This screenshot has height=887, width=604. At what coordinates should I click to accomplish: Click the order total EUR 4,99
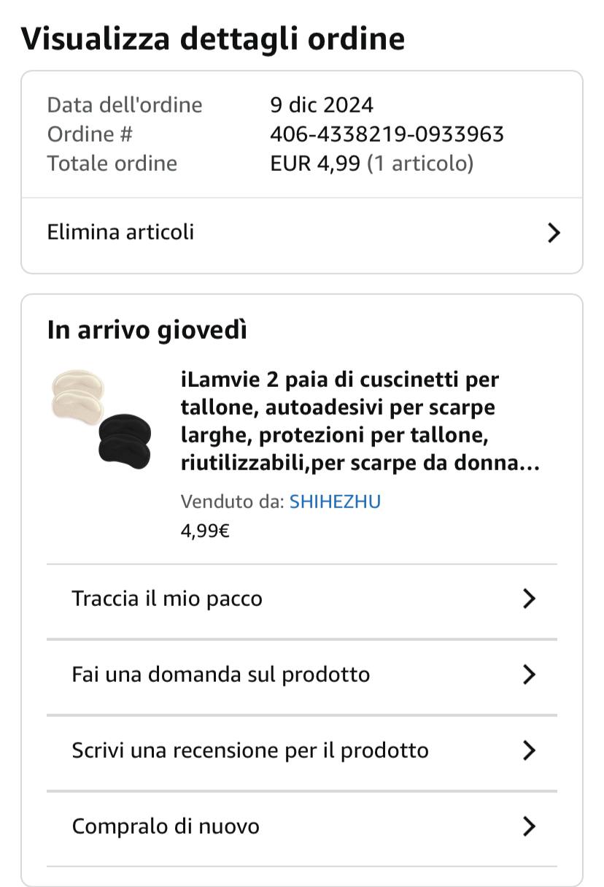[315, 164]
